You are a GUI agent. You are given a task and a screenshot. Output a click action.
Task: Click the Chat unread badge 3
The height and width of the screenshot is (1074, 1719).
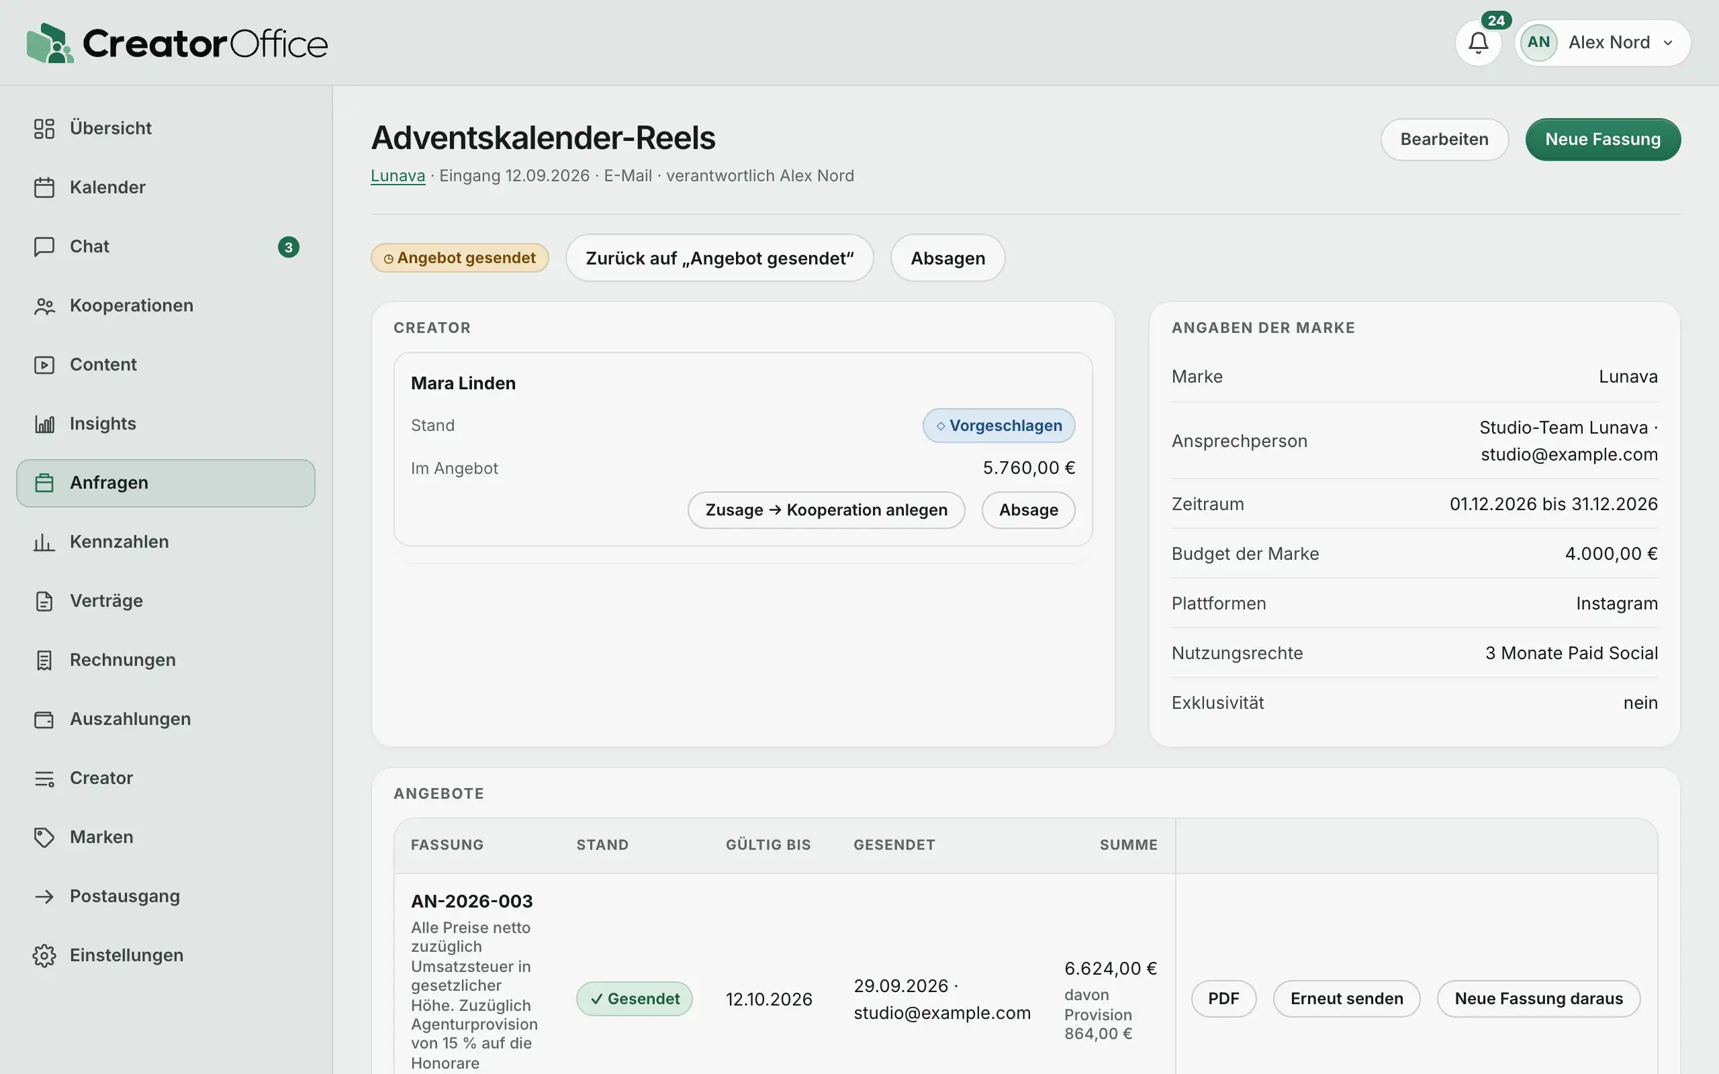click(288, 247)
